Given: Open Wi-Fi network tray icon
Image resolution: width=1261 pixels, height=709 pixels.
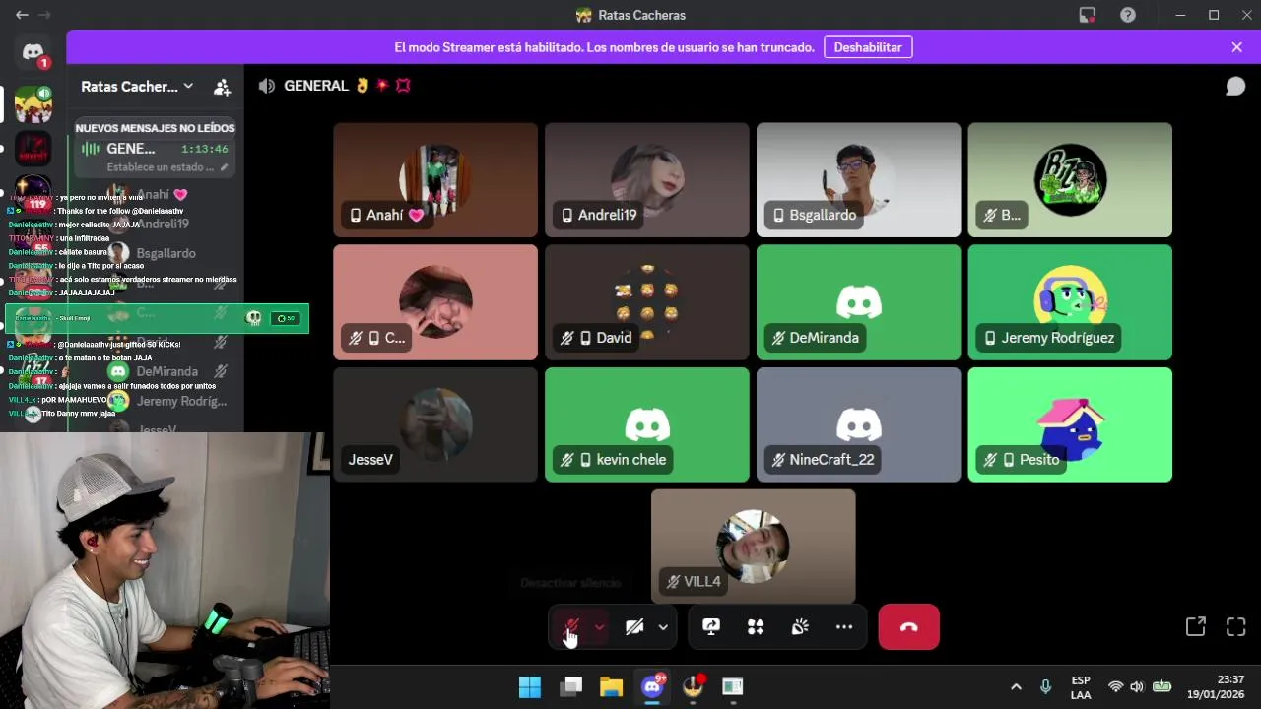Looking at the screenshot, I should [1115, 686].
